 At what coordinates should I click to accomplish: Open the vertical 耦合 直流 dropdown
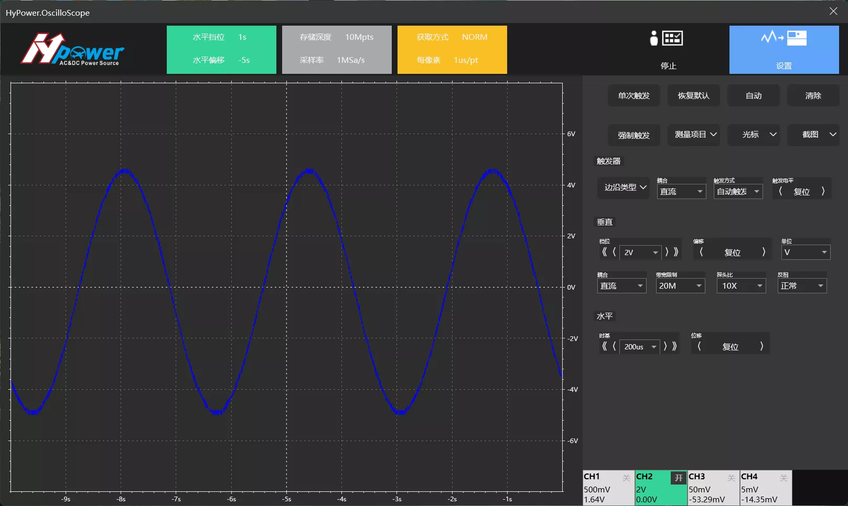[621, 285]
